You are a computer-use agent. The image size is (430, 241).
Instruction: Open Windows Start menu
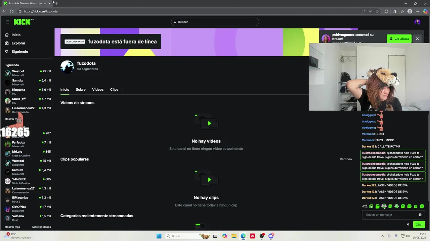pos(159,236)
